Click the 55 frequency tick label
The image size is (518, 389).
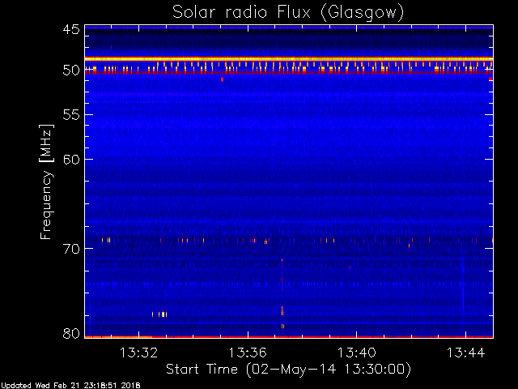[71, 115]
